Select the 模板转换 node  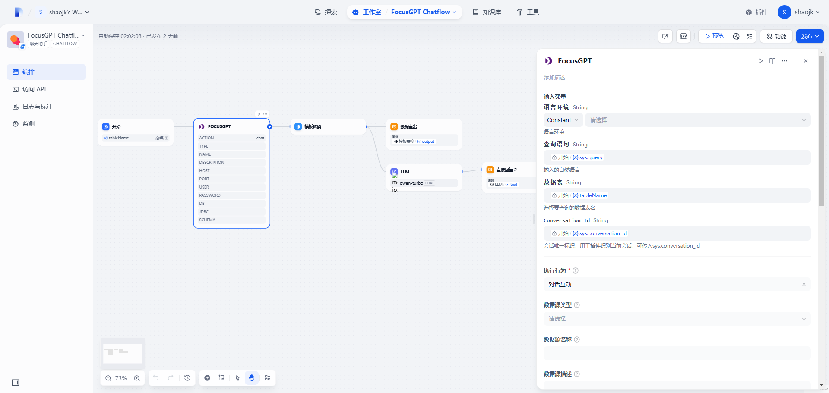pos(328,126)
